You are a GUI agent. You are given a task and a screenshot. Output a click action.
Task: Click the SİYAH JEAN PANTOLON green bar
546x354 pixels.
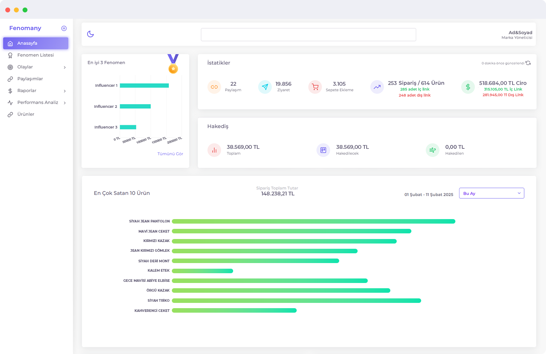point(313,221)
